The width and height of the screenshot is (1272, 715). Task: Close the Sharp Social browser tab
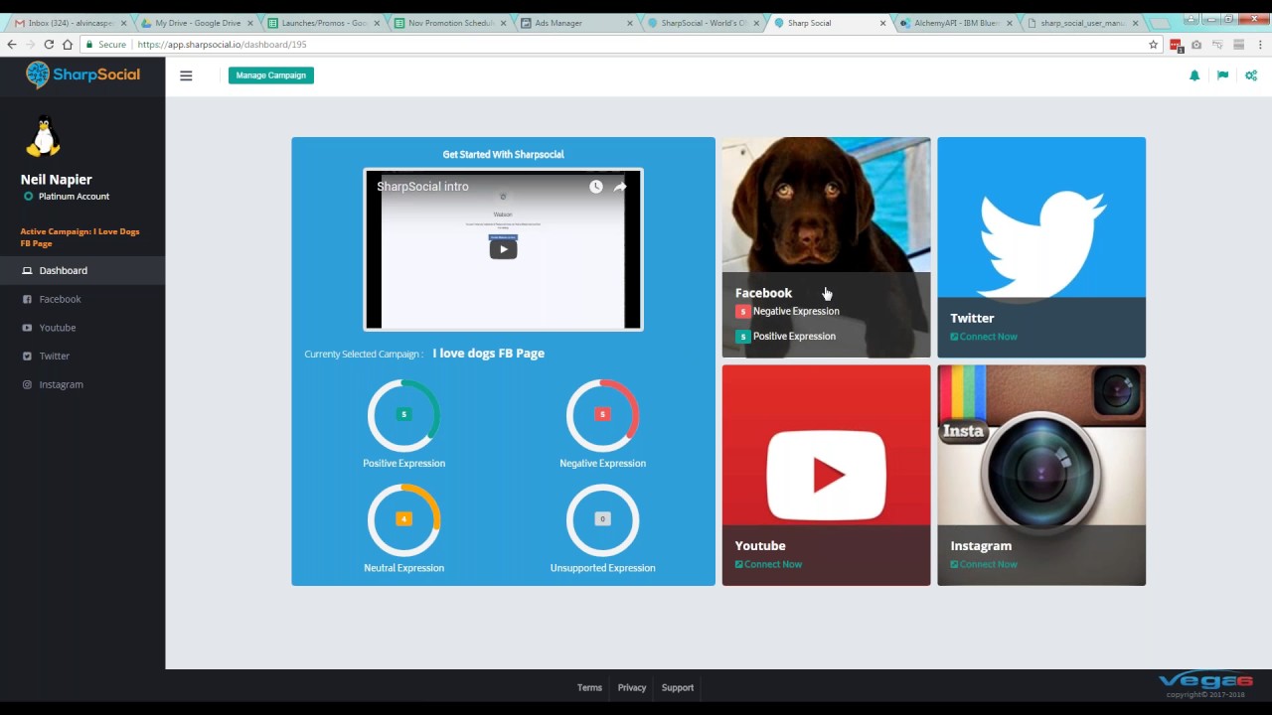pos(882,23)
